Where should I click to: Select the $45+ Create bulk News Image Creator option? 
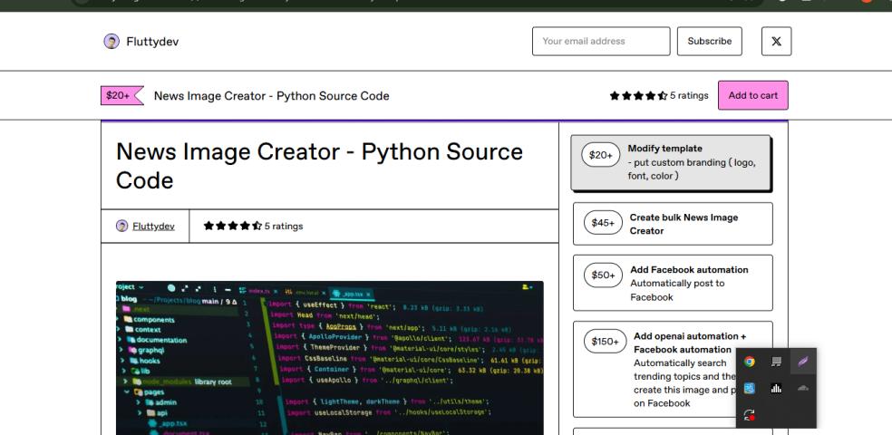671,224
